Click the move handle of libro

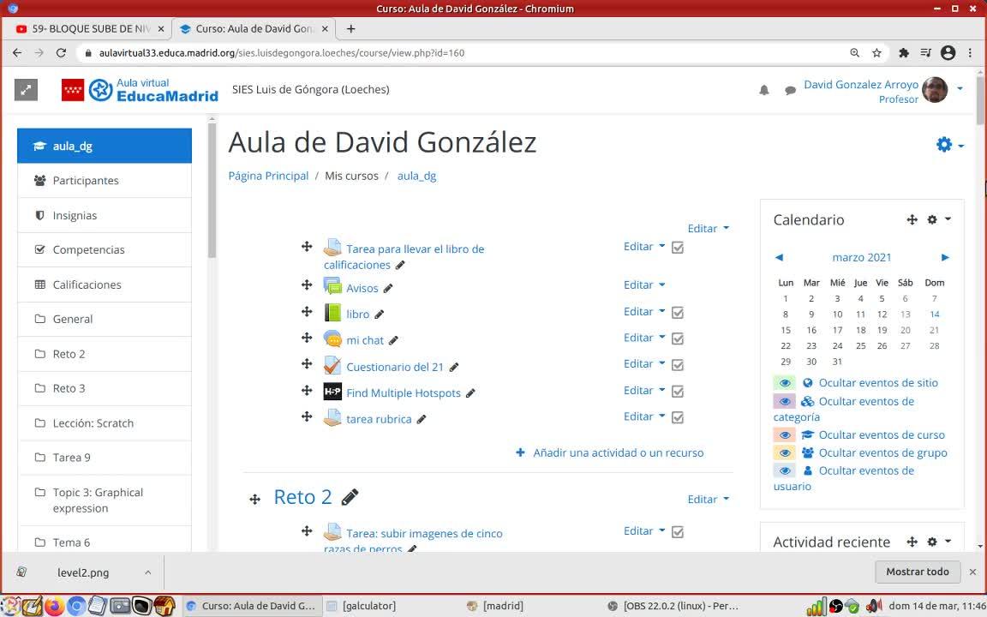coord(307,311)
